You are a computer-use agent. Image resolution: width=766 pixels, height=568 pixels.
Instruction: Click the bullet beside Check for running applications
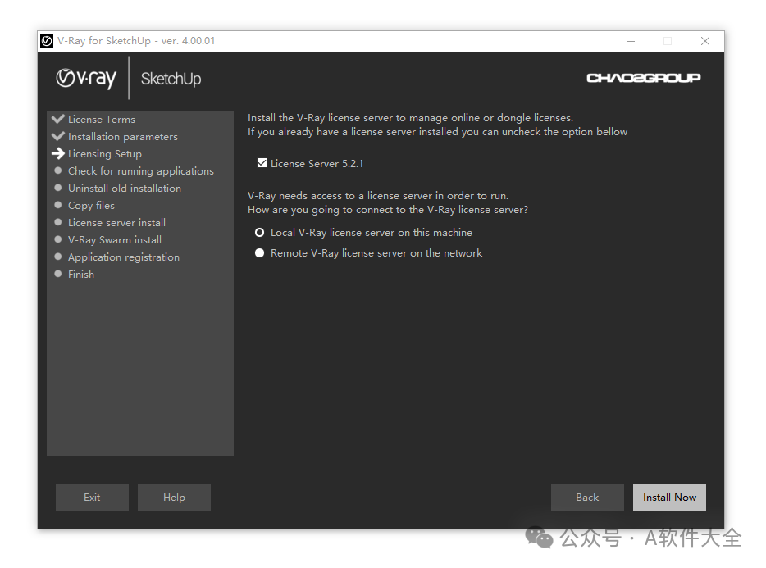58,170
